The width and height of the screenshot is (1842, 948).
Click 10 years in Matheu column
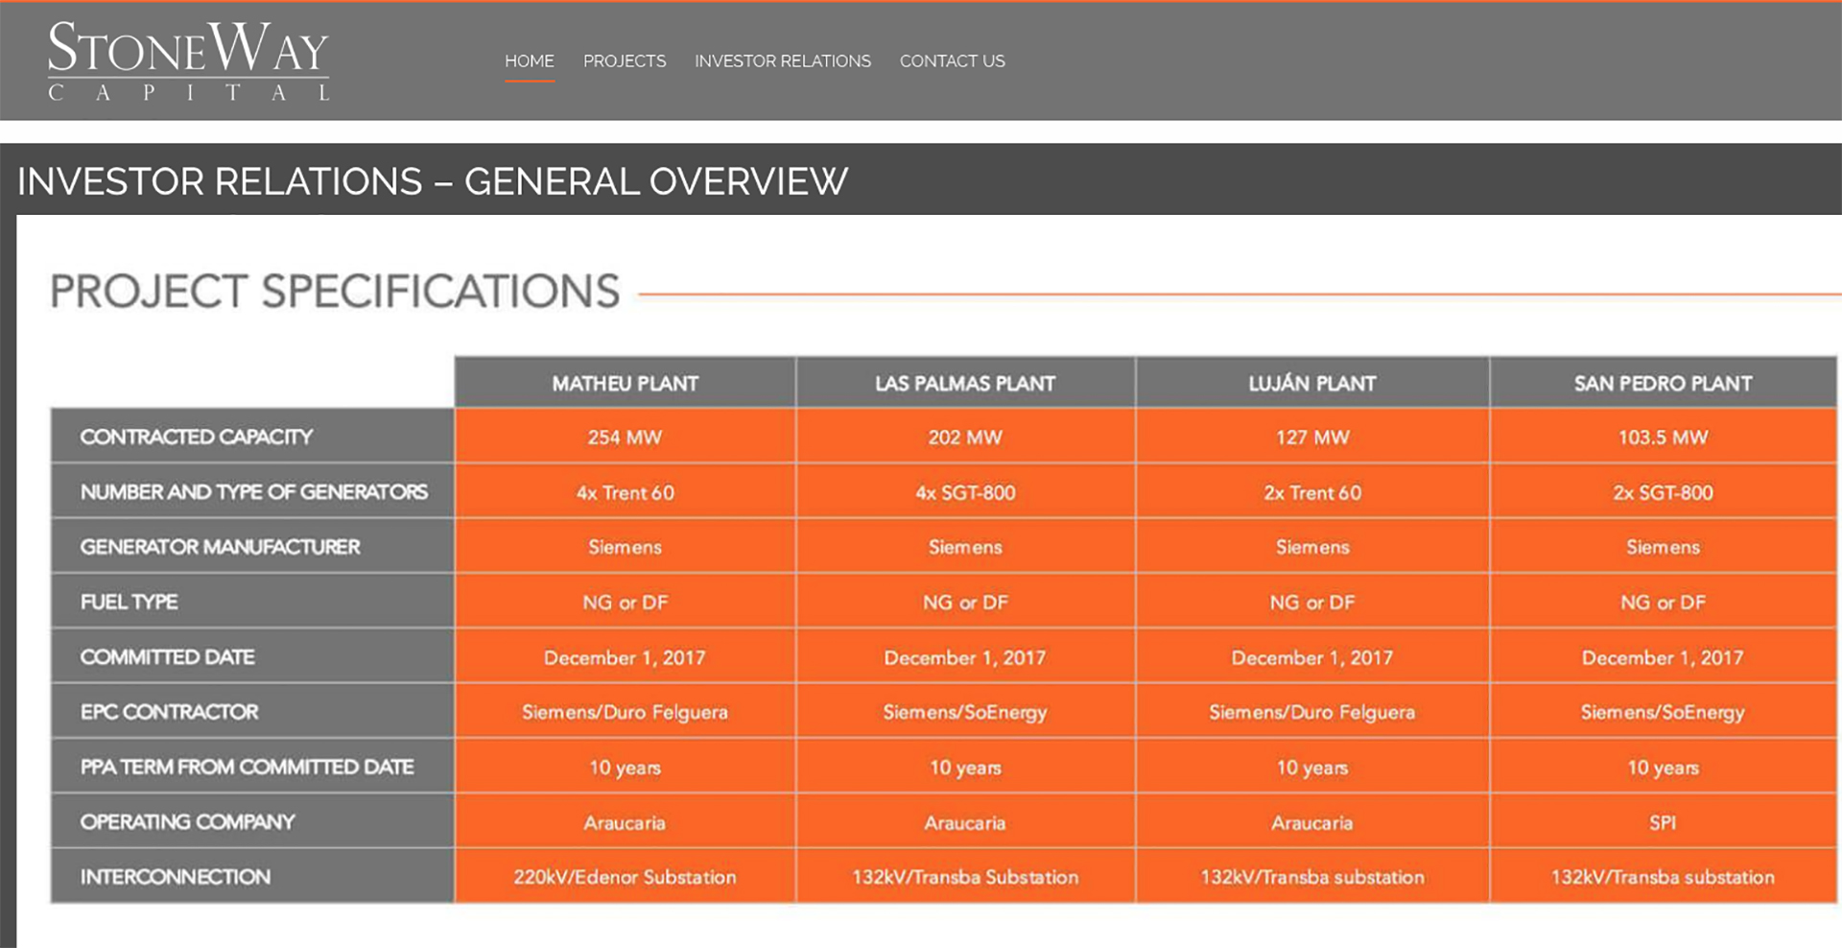[x=626, y=767]
